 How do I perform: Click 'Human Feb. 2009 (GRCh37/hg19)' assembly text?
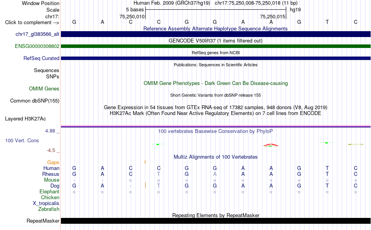[172, 3]
